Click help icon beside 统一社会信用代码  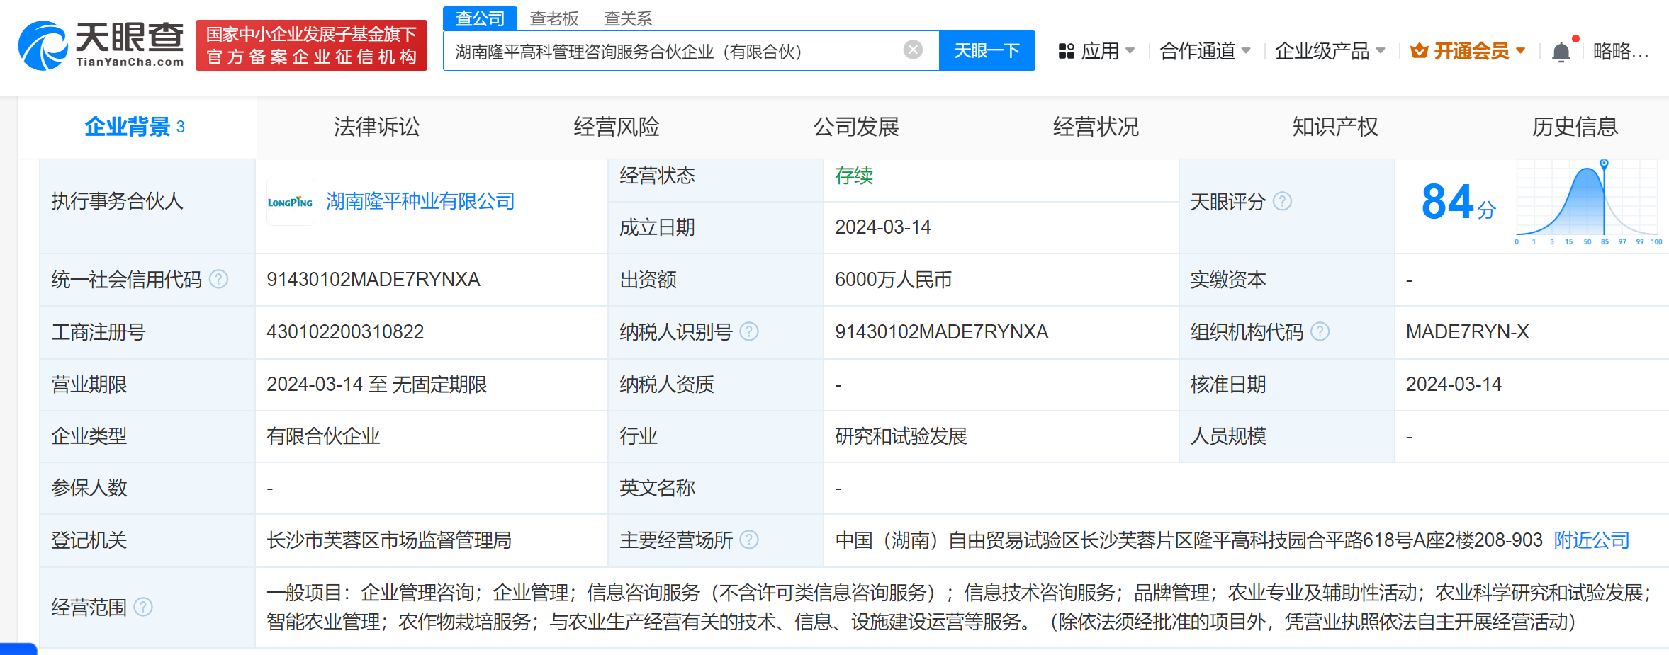pyautogui.click(x=219, y=280)
